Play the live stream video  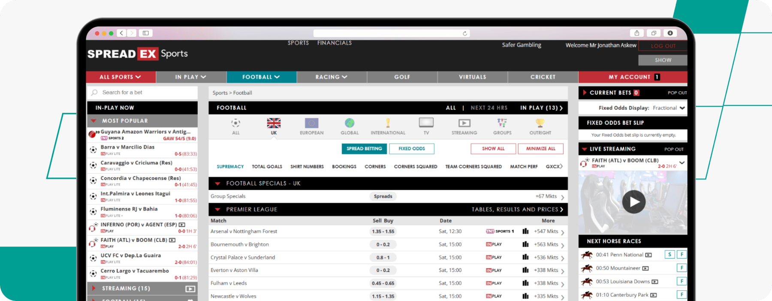click(634, 202)
